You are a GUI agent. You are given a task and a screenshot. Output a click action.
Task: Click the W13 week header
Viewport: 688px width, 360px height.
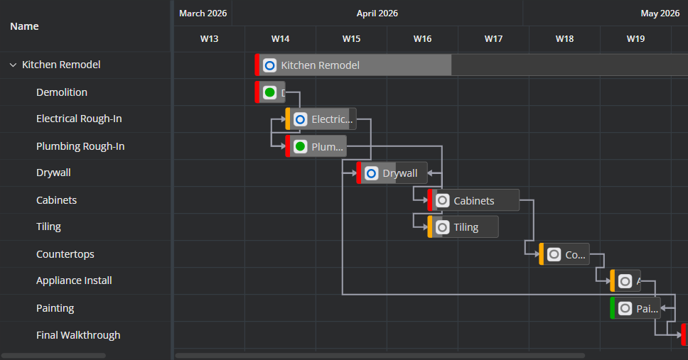(x=209, y=38)
